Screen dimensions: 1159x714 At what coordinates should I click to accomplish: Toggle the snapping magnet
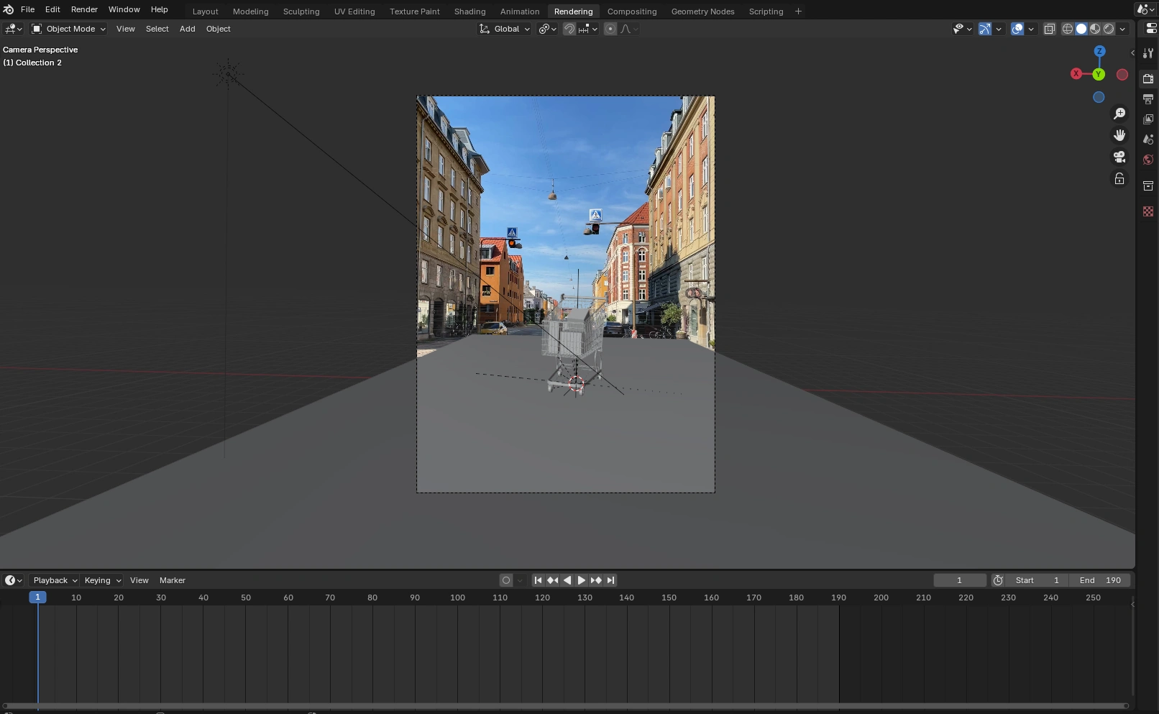pyautogui.click(x=569, y=29)
